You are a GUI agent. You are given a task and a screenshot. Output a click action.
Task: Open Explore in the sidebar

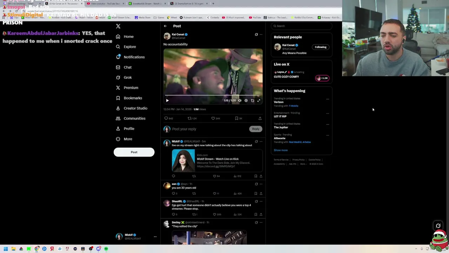126,47
